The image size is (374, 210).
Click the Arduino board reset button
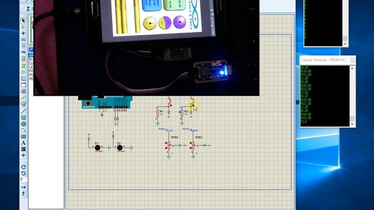coord(88,103)
